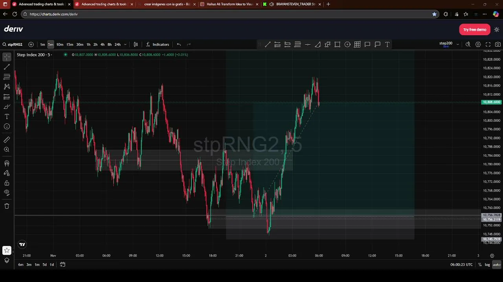Open the pattern tools in left sidebar
The image size is (503, 282).
[7, 87]
